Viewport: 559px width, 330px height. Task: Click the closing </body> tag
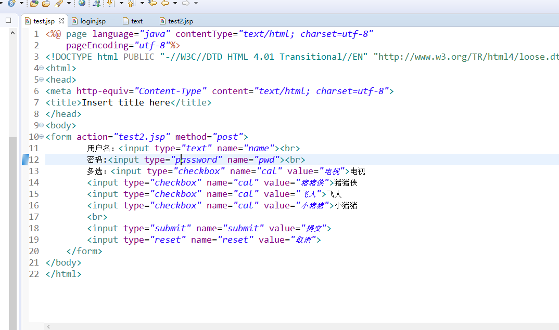[63, 262]
